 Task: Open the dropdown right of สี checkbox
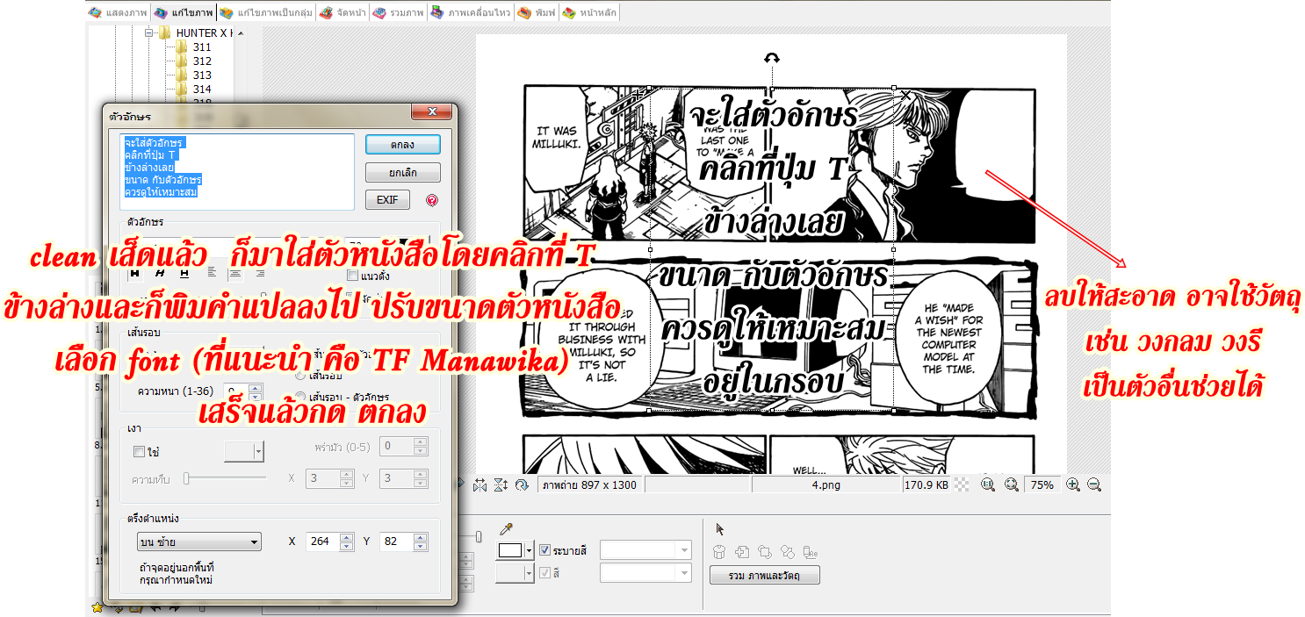[645, 573]
